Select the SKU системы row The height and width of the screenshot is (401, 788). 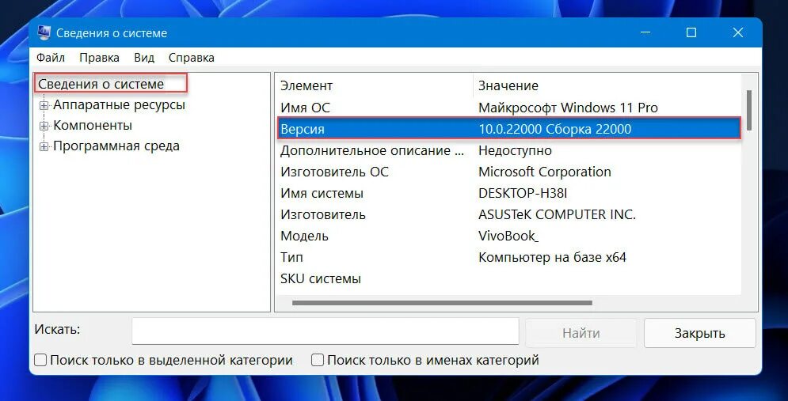[508, 278]
